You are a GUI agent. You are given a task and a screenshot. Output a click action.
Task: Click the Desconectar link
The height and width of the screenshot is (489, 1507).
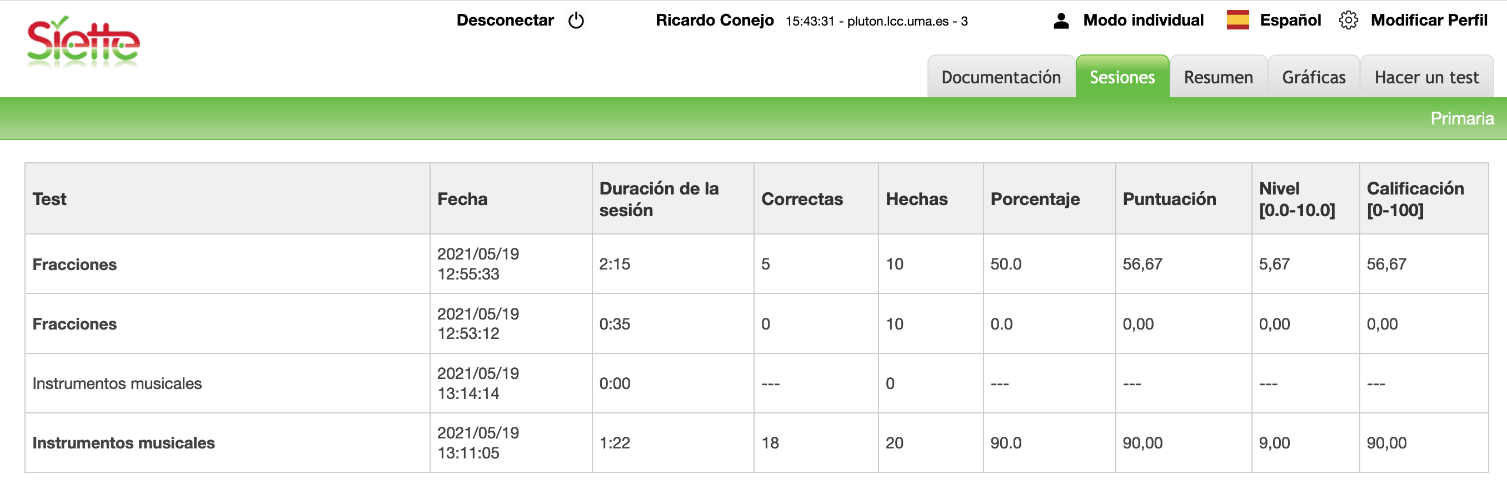505,21
